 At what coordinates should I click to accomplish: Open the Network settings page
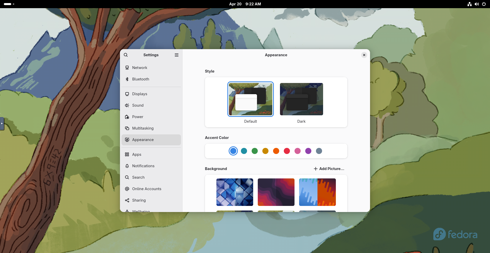coord(151,68)
